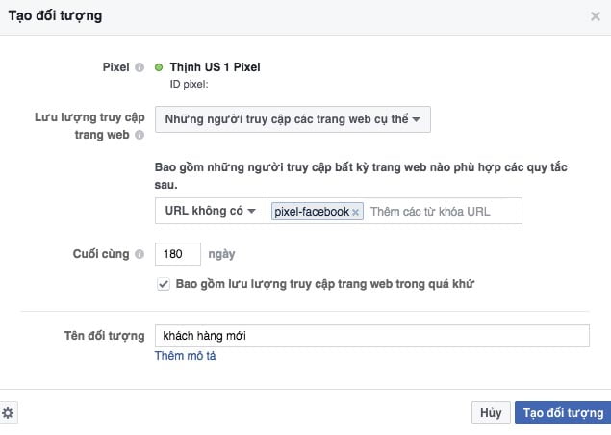Expand the URL không có rule dropdown
The height and width of the screenshot is (435, 611).
pyautogui.click(x=211, y=211)
